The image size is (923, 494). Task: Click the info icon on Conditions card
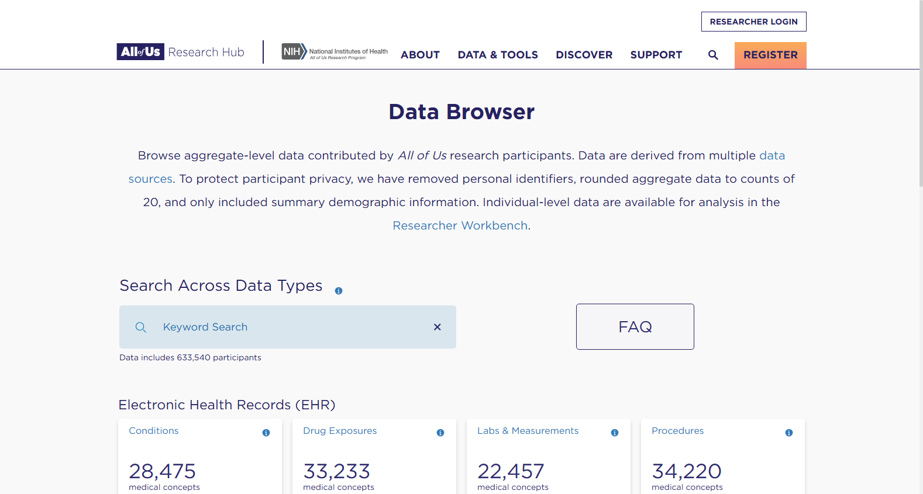pyautogui.click(x=266, y=433)
